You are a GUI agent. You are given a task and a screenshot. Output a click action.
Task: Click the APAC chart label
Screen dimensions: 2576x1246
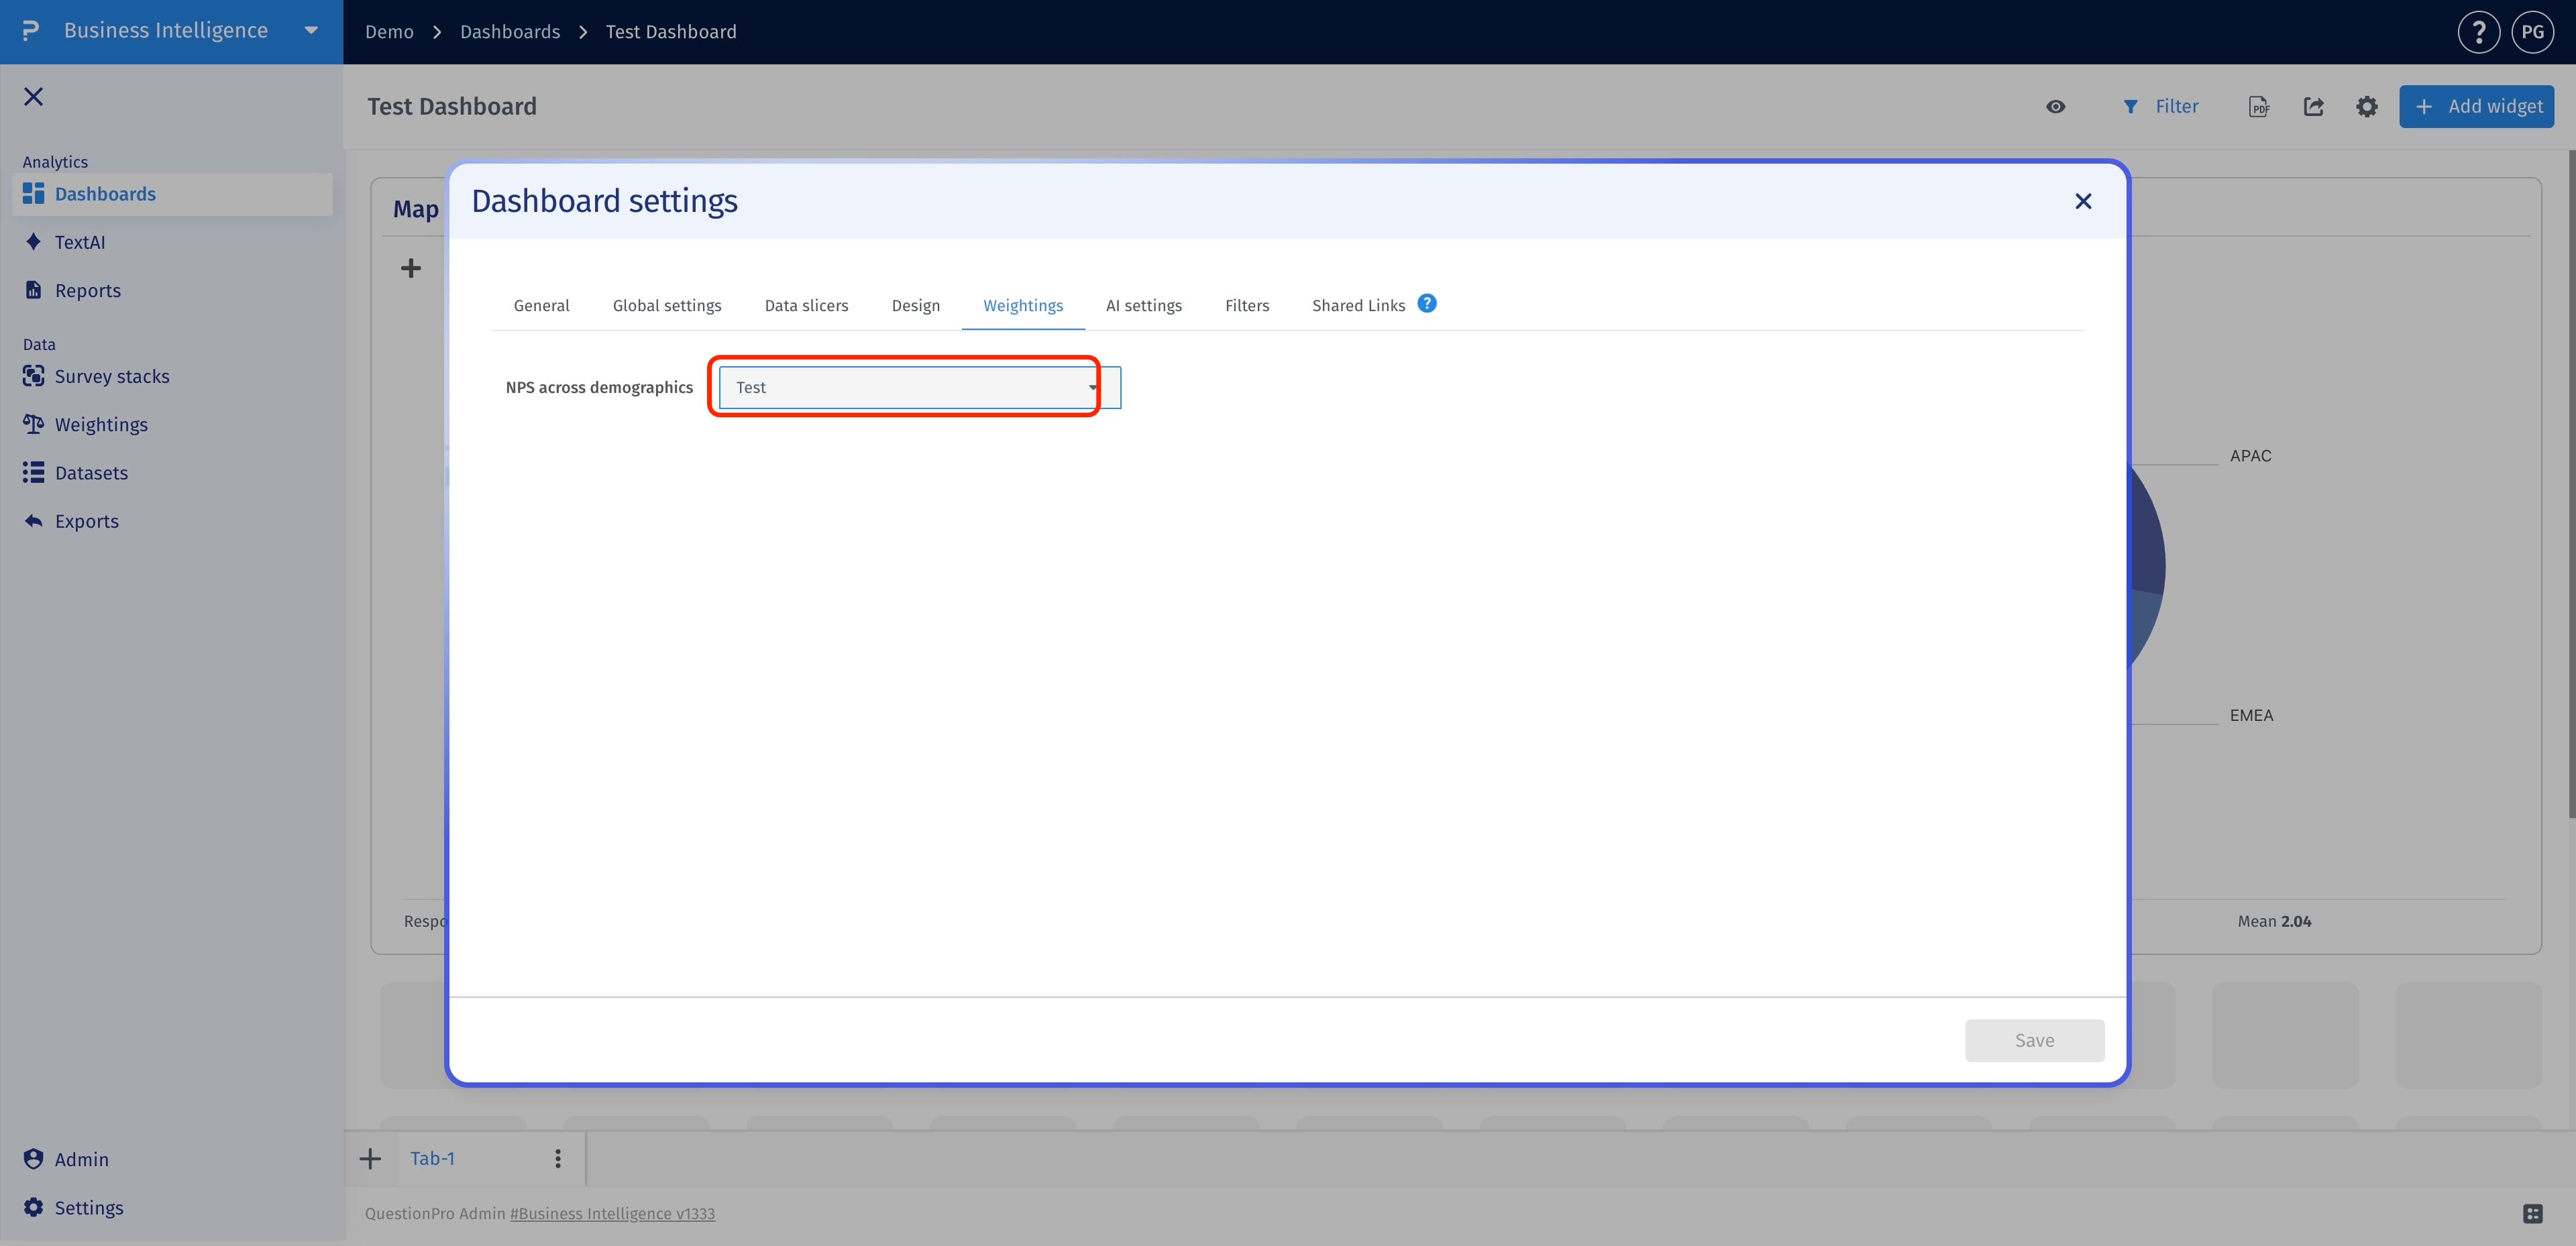click(2250, 455)
